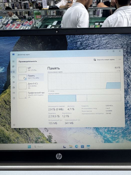Screen dimensions: 131x175
Task: Minimize the Task Manager window
Action: [108, 51]
